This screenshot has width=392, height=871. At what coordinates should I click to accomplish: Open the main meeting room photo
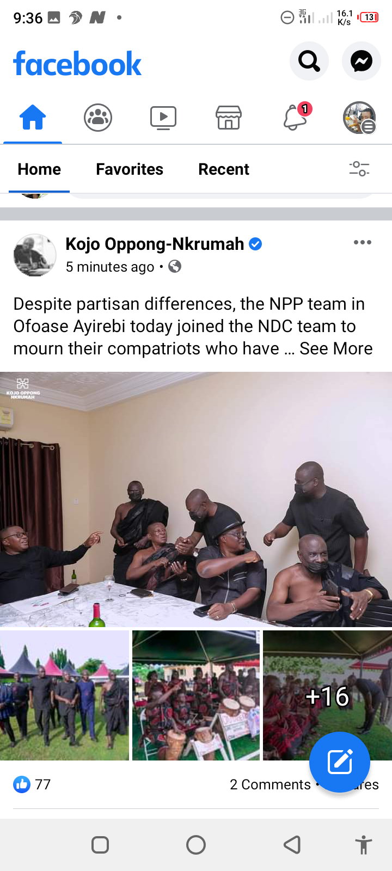click(x=196, y=499)
